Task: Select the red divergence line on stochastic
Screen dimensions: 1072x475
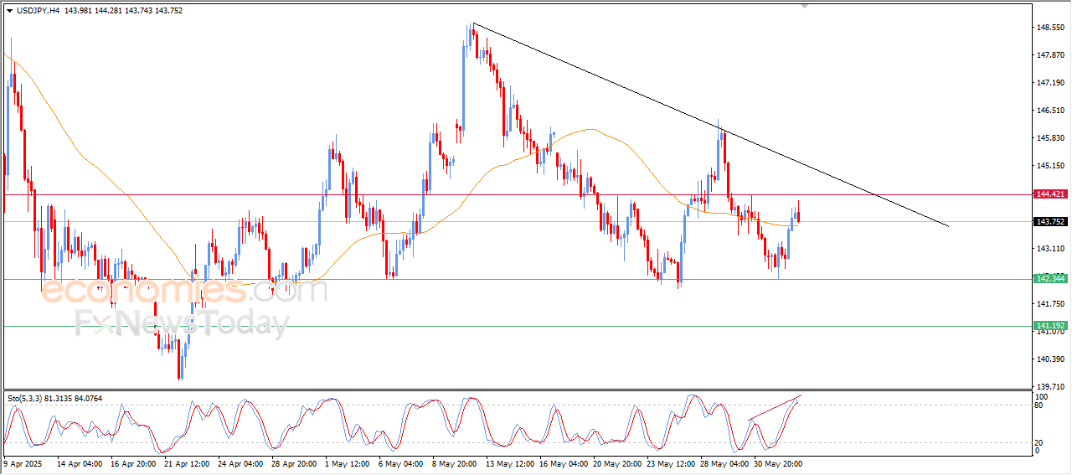Action: pos(775,407)
